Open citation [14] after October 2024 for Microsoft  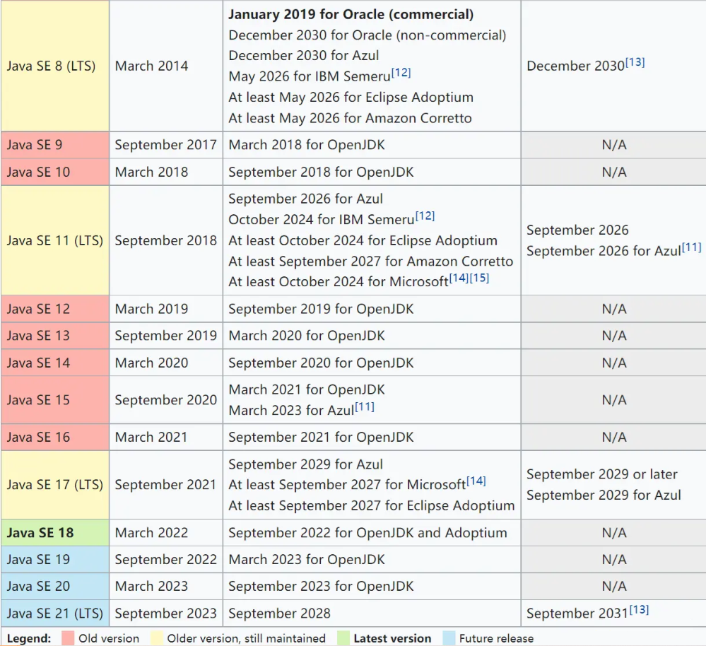click(459, 278)
